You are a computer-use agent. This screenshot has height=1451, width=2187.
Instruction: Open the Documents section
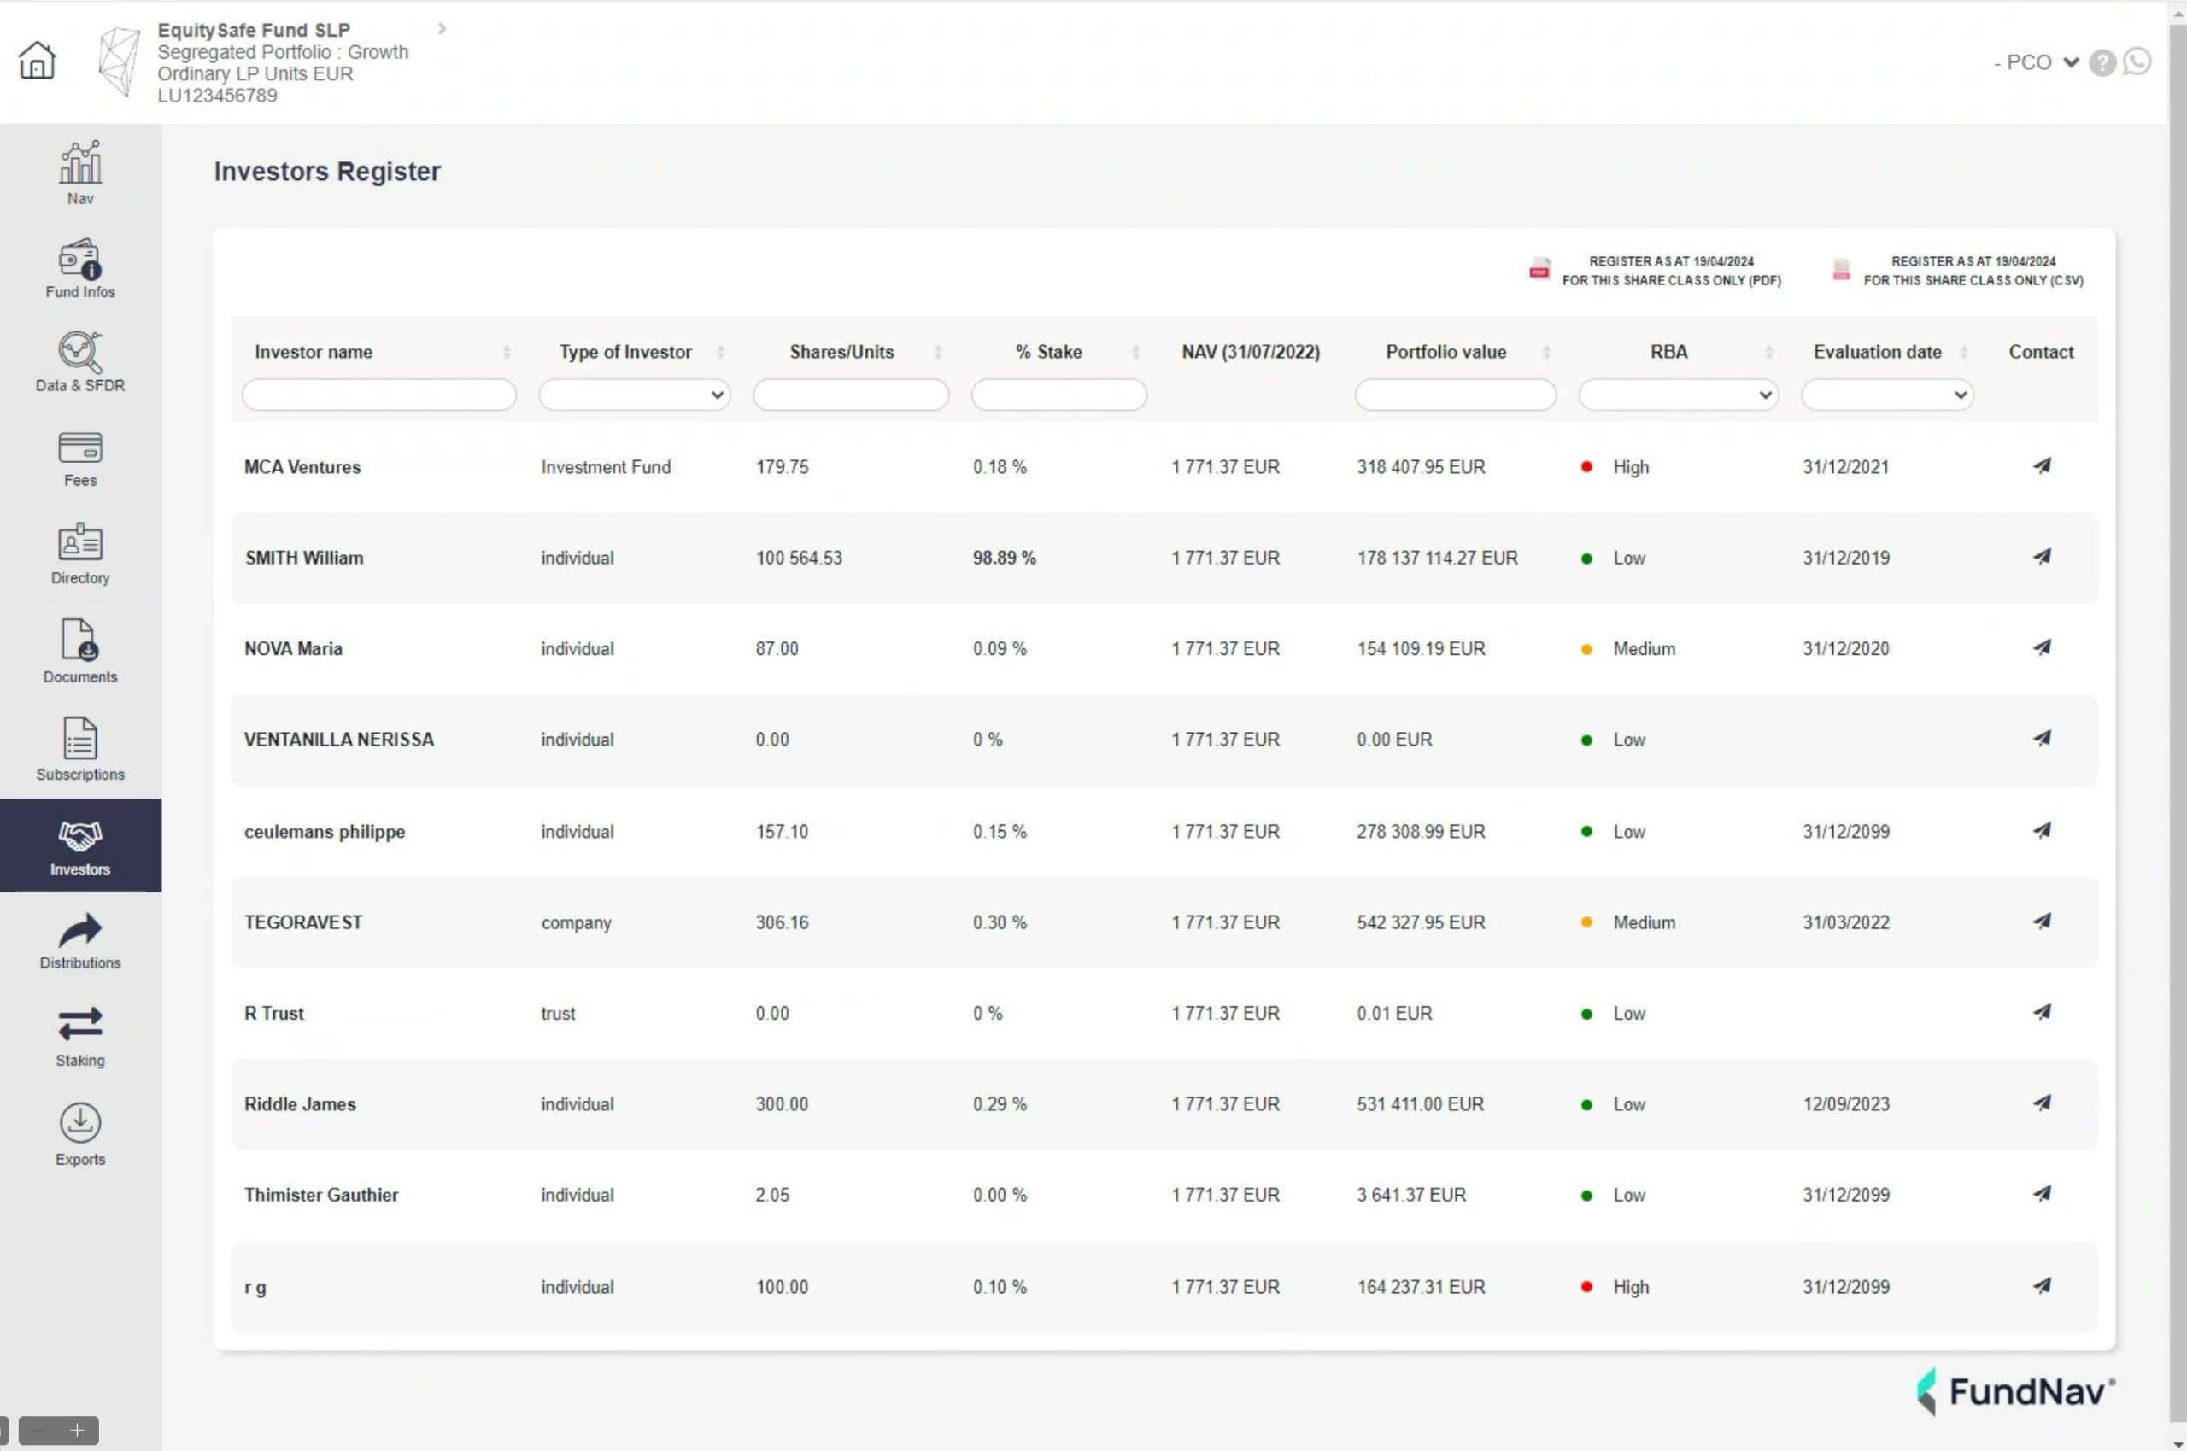click(80, 652)
